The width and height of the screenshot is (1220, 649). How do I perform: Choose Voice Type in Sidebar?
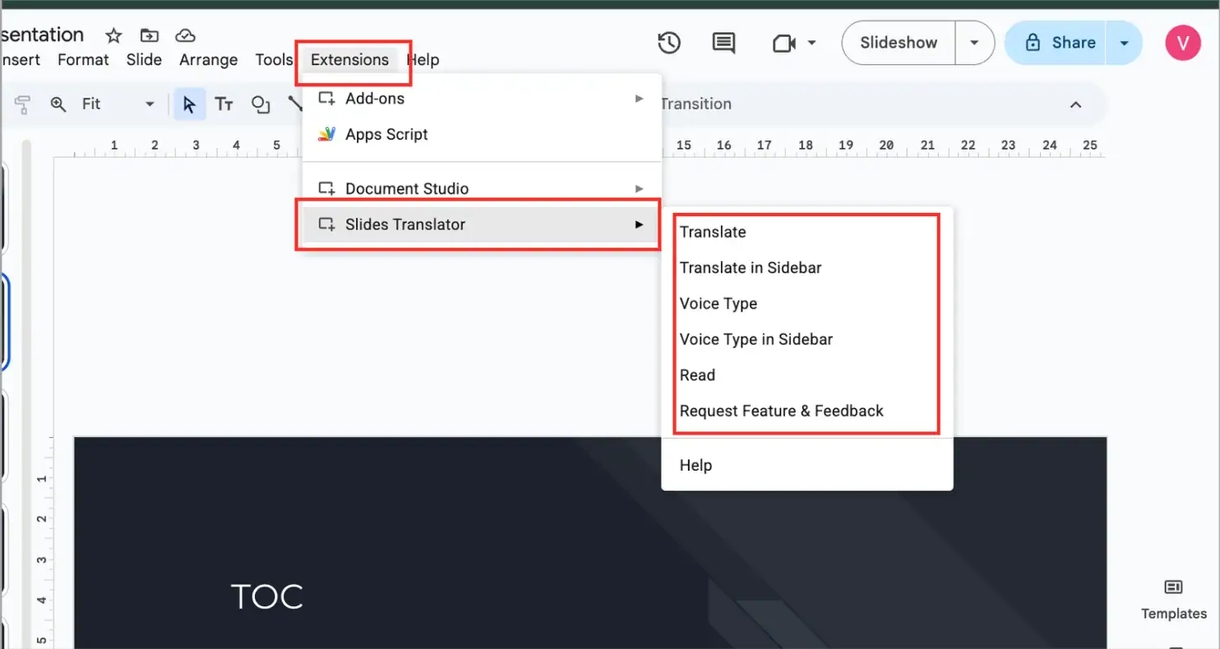click(807, 339)
